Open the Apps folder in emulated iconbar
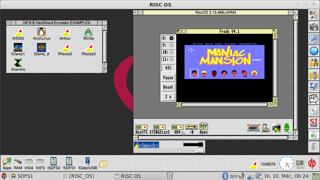 click(x=203, y=126)
